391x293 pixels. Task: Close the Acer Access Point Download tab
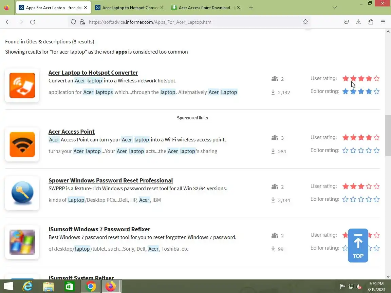(238, 8)
